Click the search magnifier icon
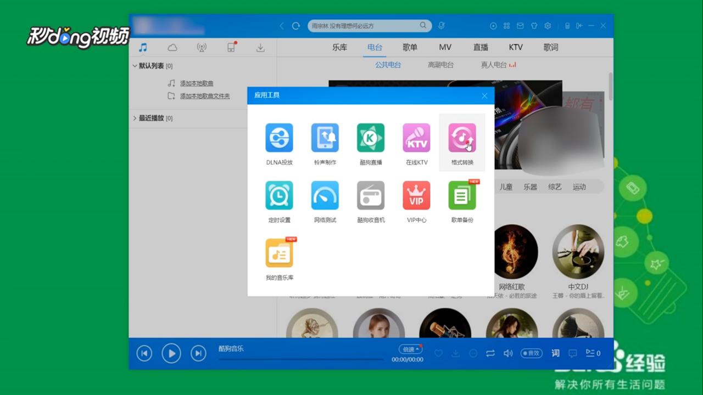703x395 pixels. (x=423, y=25)
